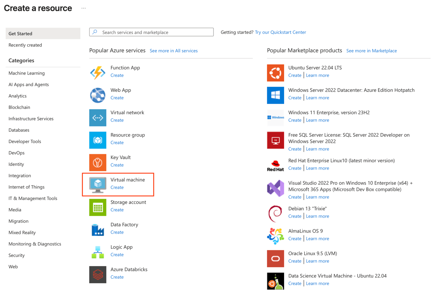Screen dimensions: 432x301
Task: Click the SQL Server 2022 Developer icon
Action: [x=275, y=140]
